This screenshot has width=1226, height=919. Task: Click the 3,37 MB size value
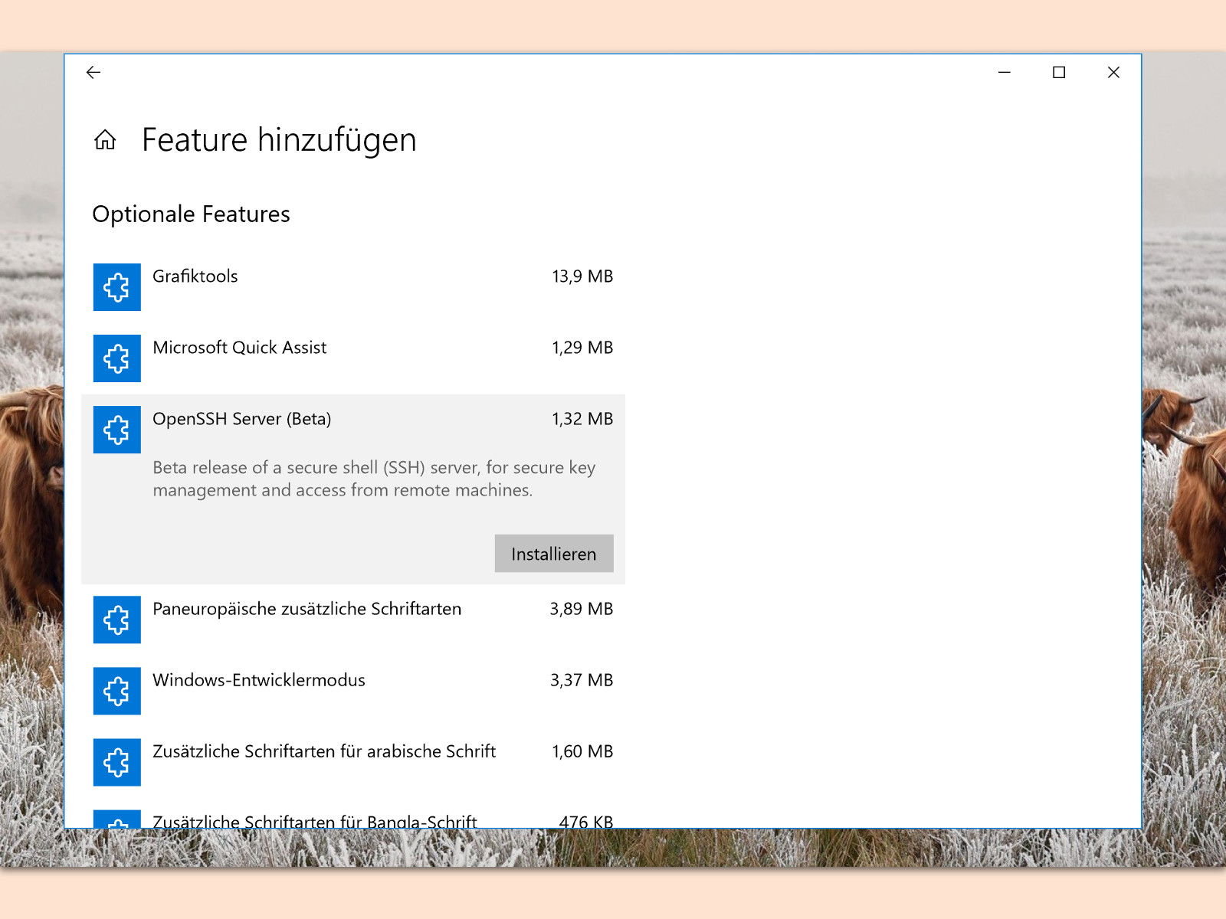pos(582,680)
